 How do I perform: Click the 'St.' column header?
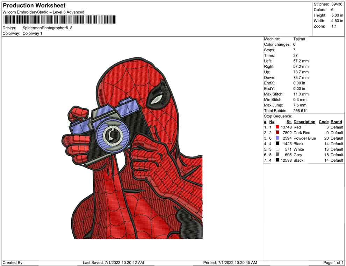(x=289, y=121)
